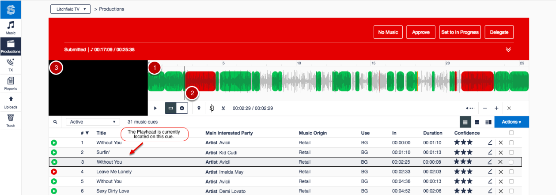
Task: Tick the checkbox for Sexy Dirty Love
Action: (511, 191)
